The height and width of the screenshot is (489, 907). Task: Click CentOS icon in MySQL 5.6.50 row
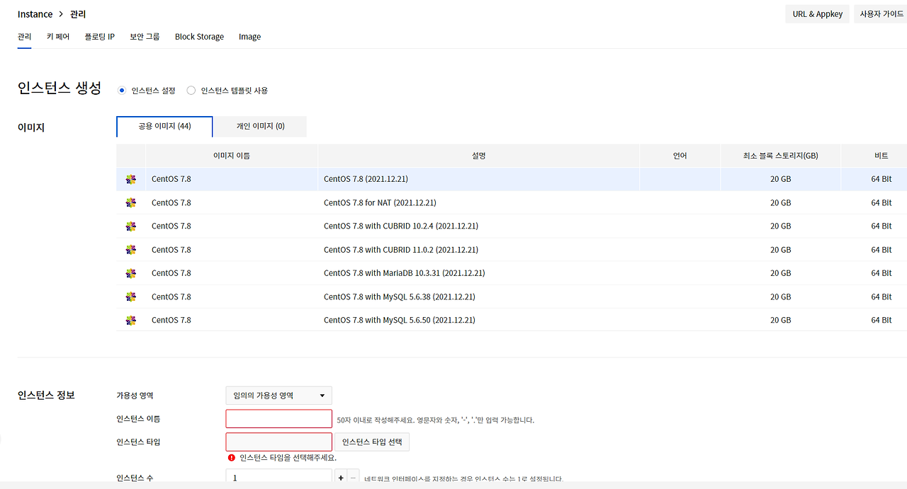(130, 321)
